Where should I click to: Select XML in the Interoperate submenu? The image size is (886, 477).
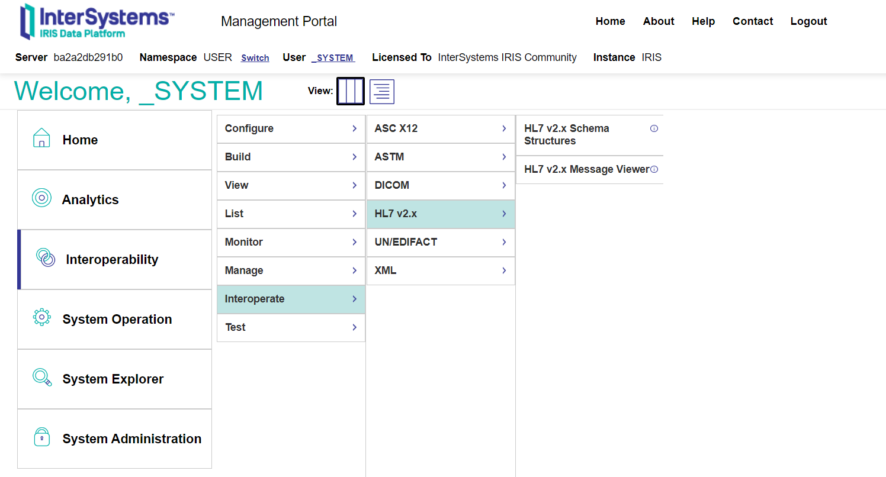coord(441,270)
